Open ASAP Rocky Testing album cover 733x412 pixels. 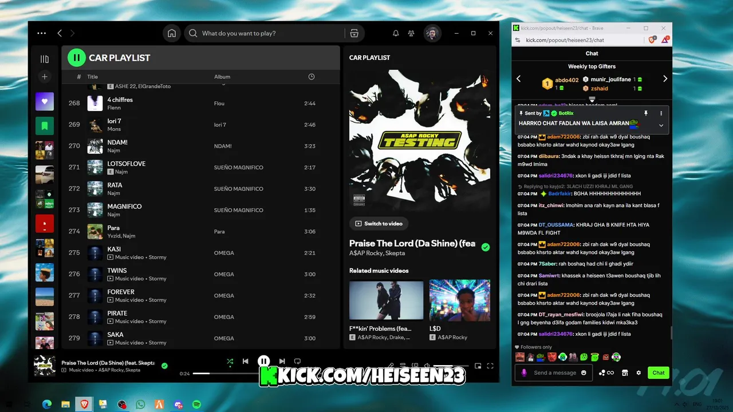420,141
